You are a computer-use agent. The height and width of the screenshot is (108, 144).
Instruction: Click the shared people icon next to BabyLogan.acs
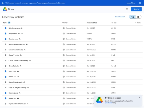coord(22,28)
